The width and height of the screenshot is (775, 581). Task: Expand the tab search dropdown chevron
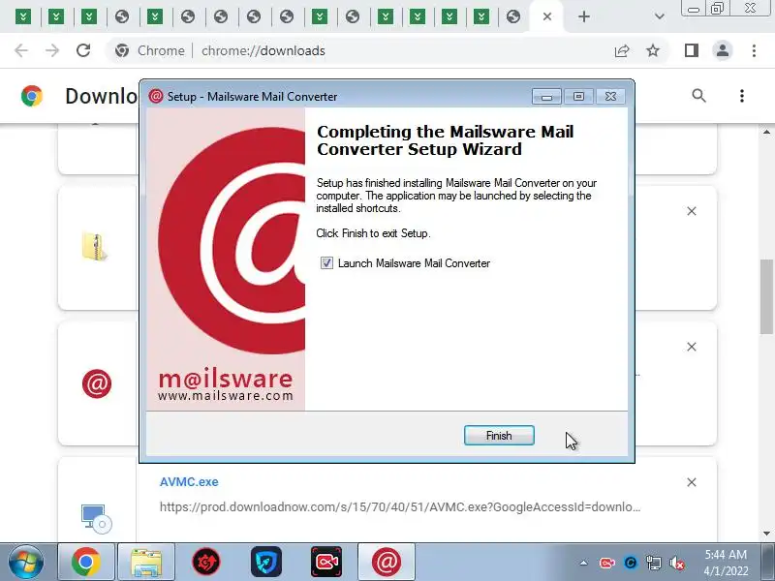coord(660,16)
